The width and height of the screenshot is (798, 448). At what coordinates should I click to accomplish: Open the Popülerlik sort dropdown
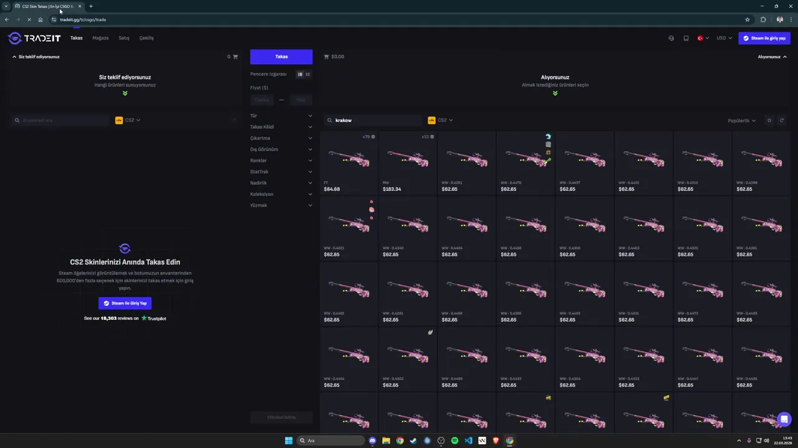point(742,121)
